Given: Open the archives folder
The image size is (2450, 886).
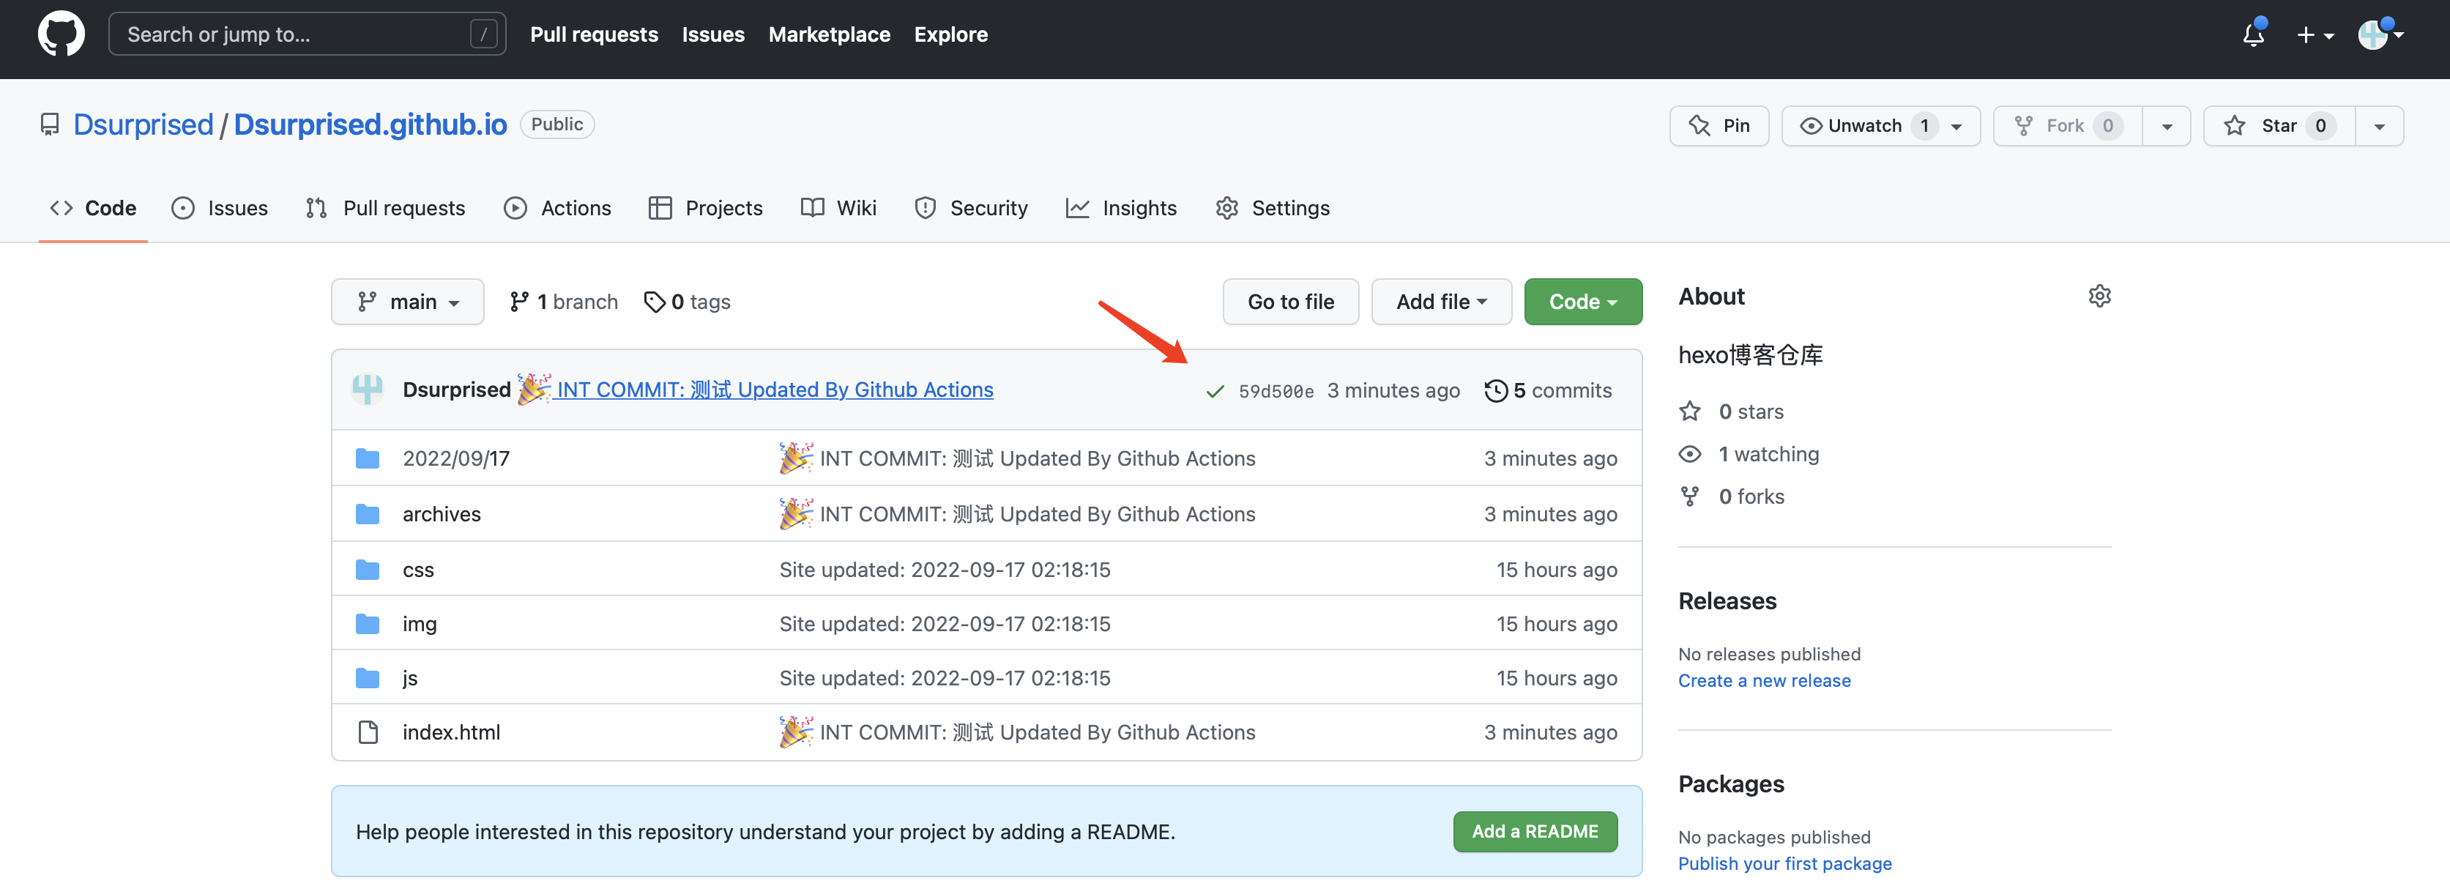Looking at the screenshot, I should [x=442, y=514].
